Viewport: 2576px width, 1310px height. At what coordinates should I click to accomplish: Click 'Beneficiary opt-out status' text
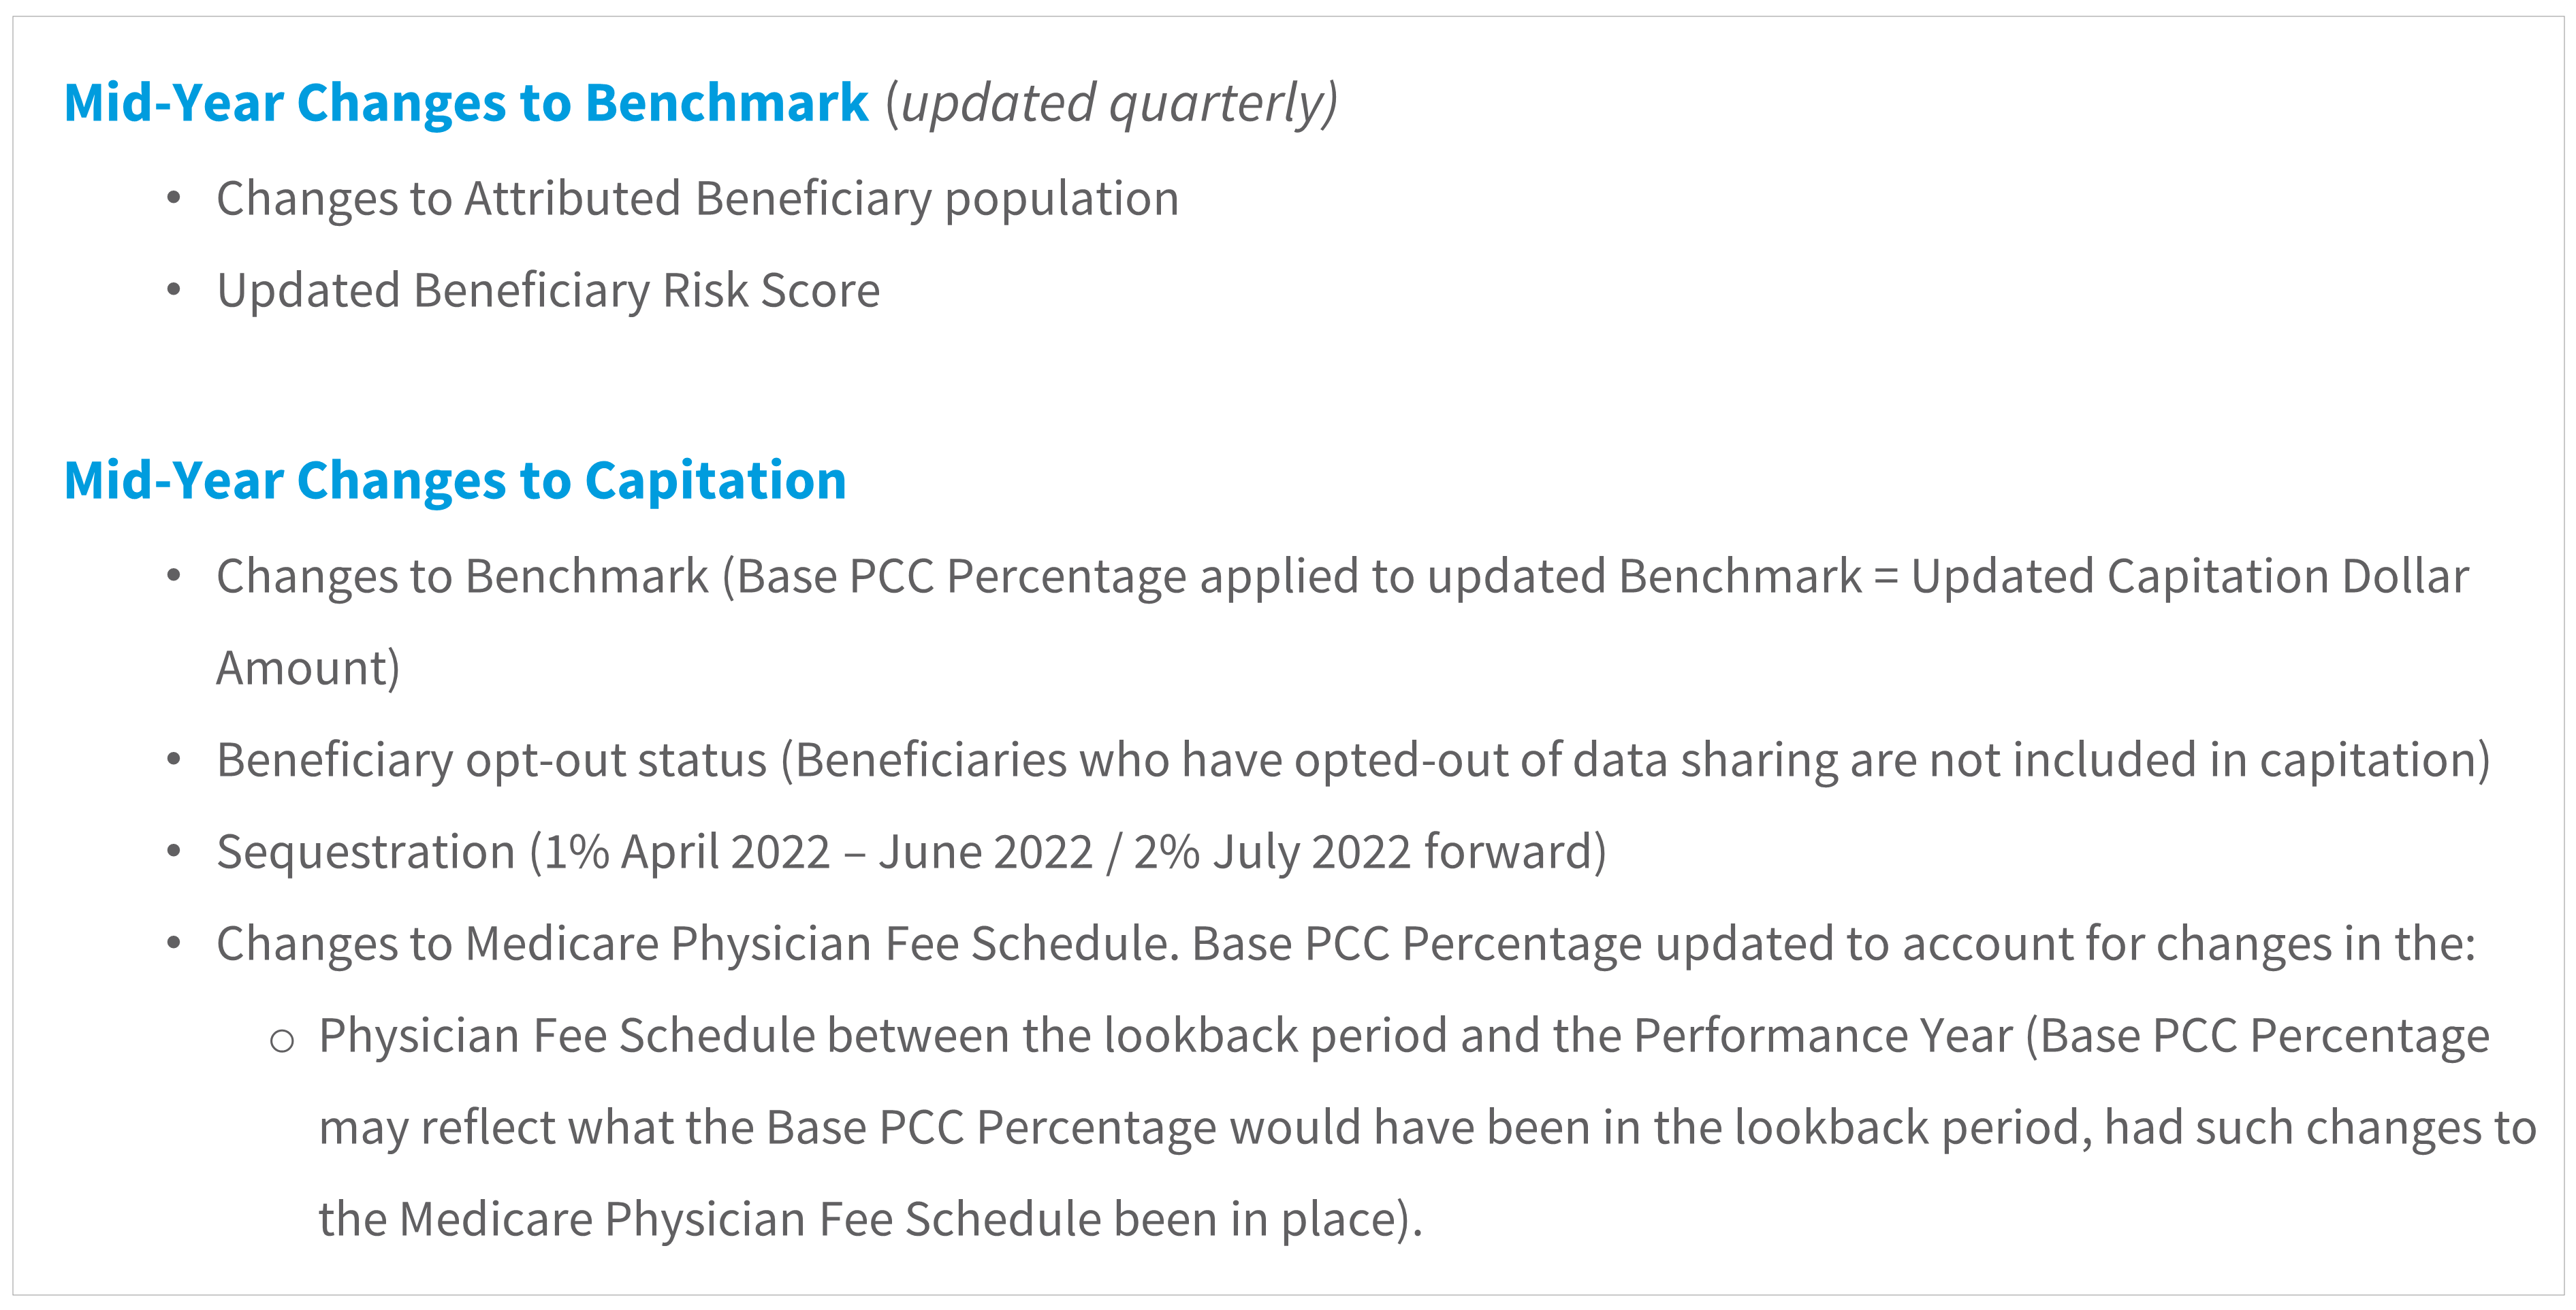point(492,760)
